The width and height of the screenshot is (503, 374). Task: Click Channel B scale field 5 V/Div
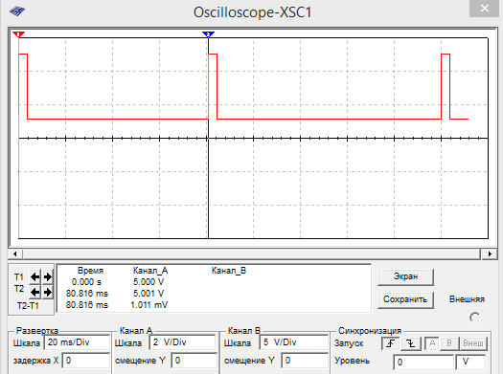293,342
